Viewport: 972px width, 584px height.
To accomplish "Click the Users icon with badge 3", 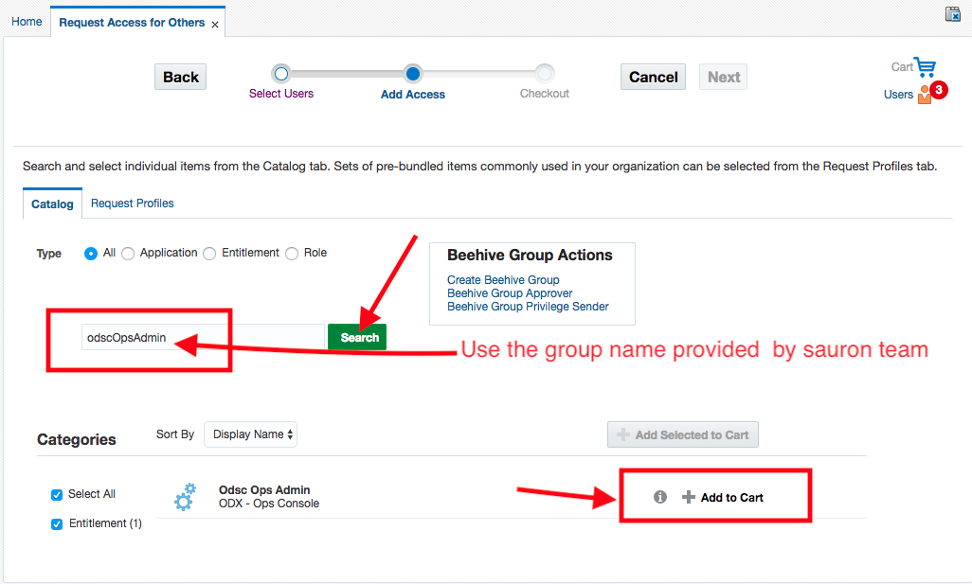I will point(926,94).
